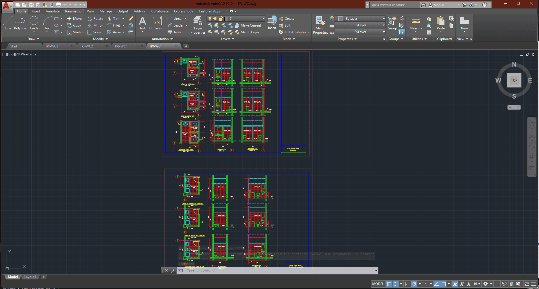Toggle grid display in status bar

click(x=389, y=284)
